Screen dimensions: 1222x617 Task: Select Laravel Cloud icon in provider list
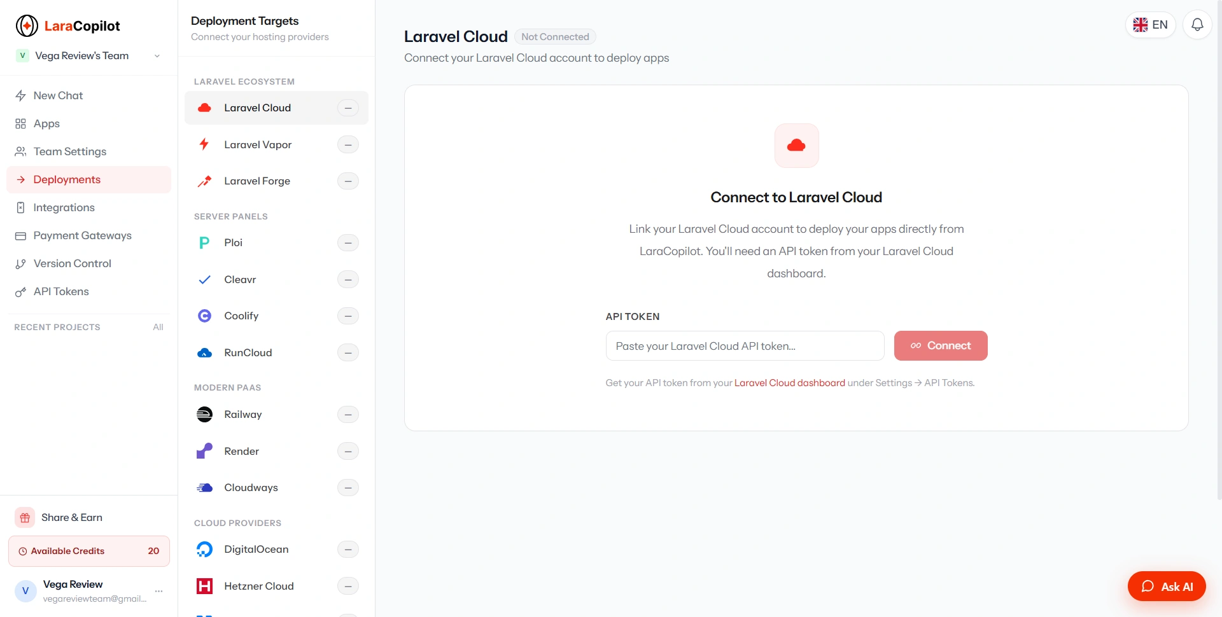204,107
